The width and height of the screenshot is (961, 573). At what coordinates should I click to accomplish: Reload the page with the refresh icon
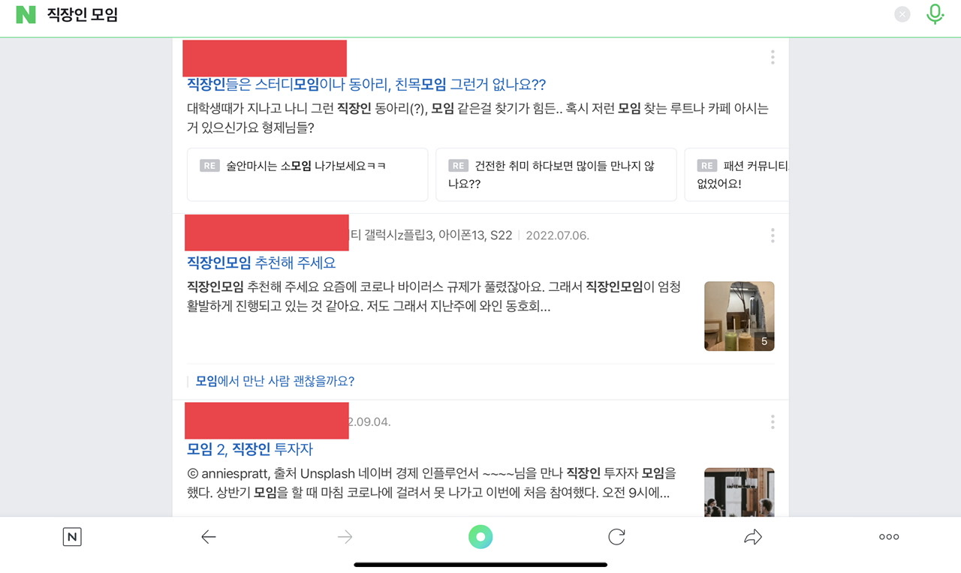click(x=616, y=537)
